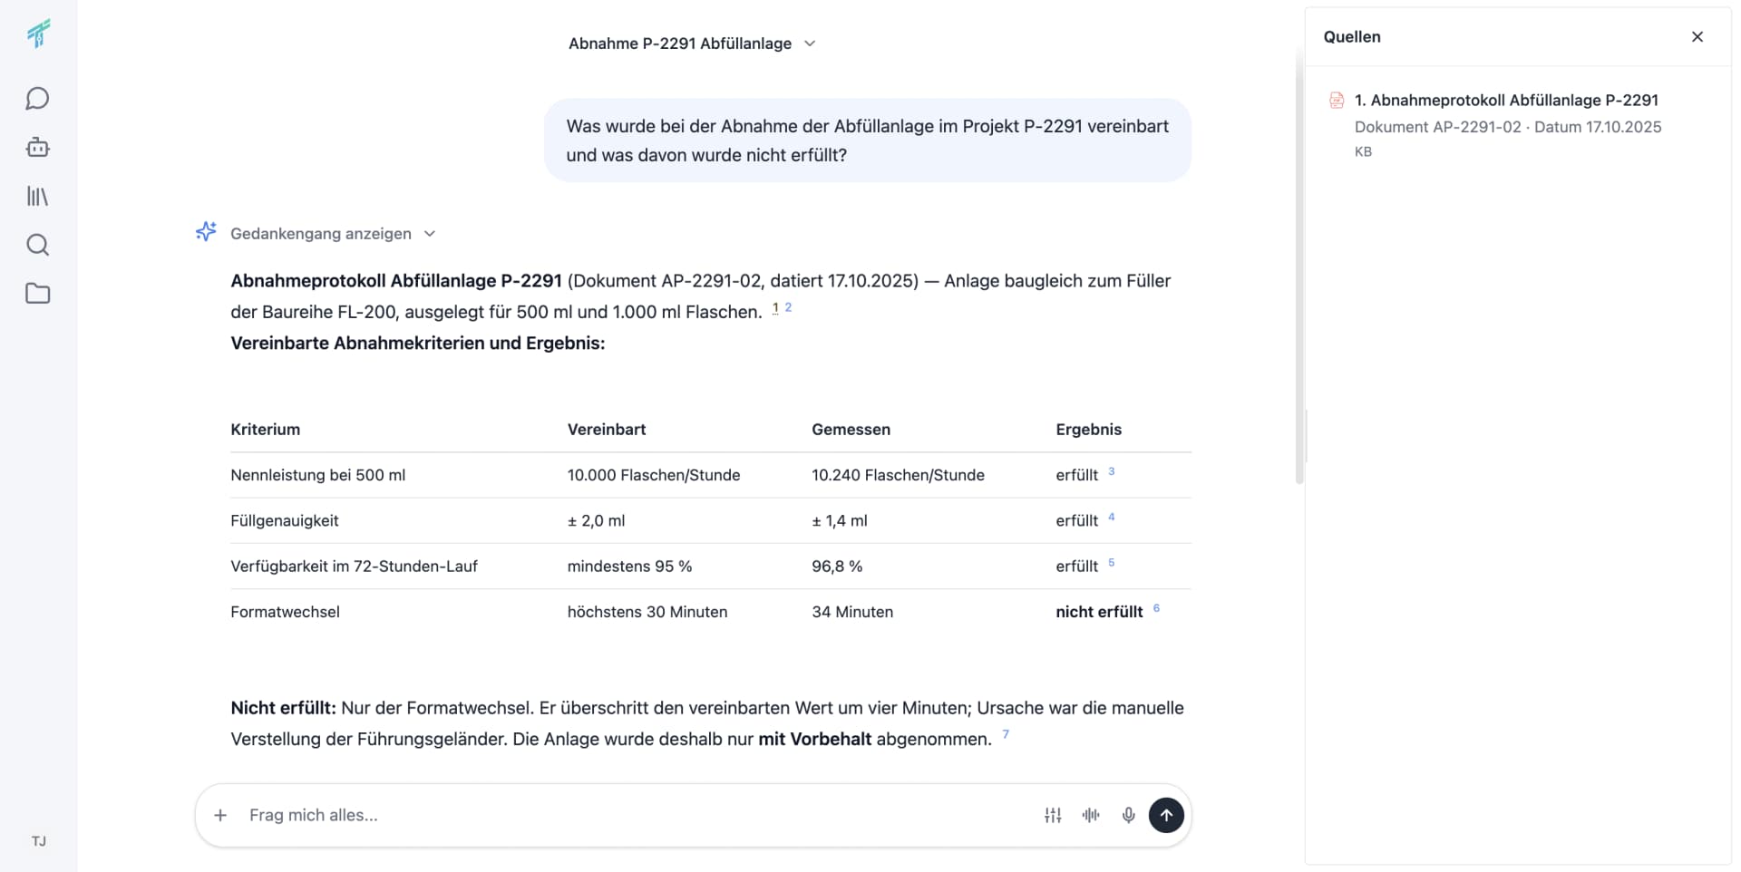Click cell 'höchstens 30 Minuten'

(x=647, y=612)
